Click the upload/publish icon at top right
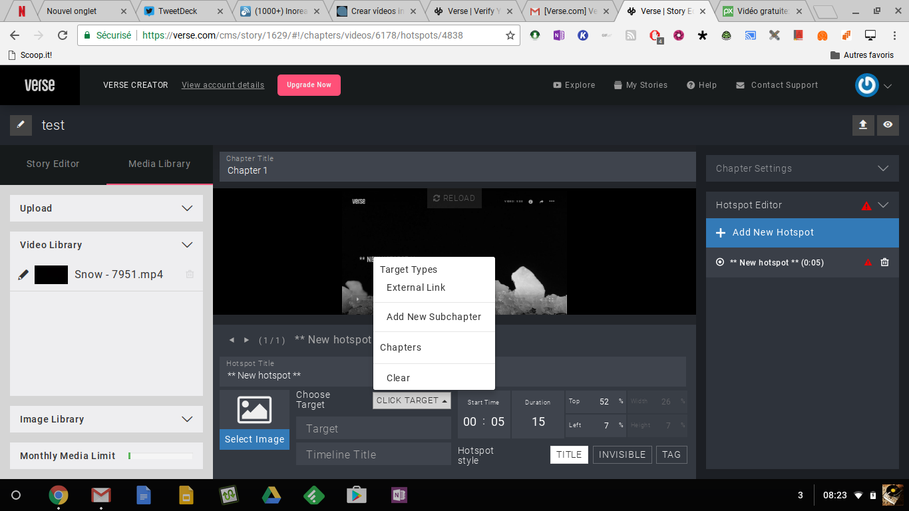This screenshot has width=909, height=511. click(863, 125)
